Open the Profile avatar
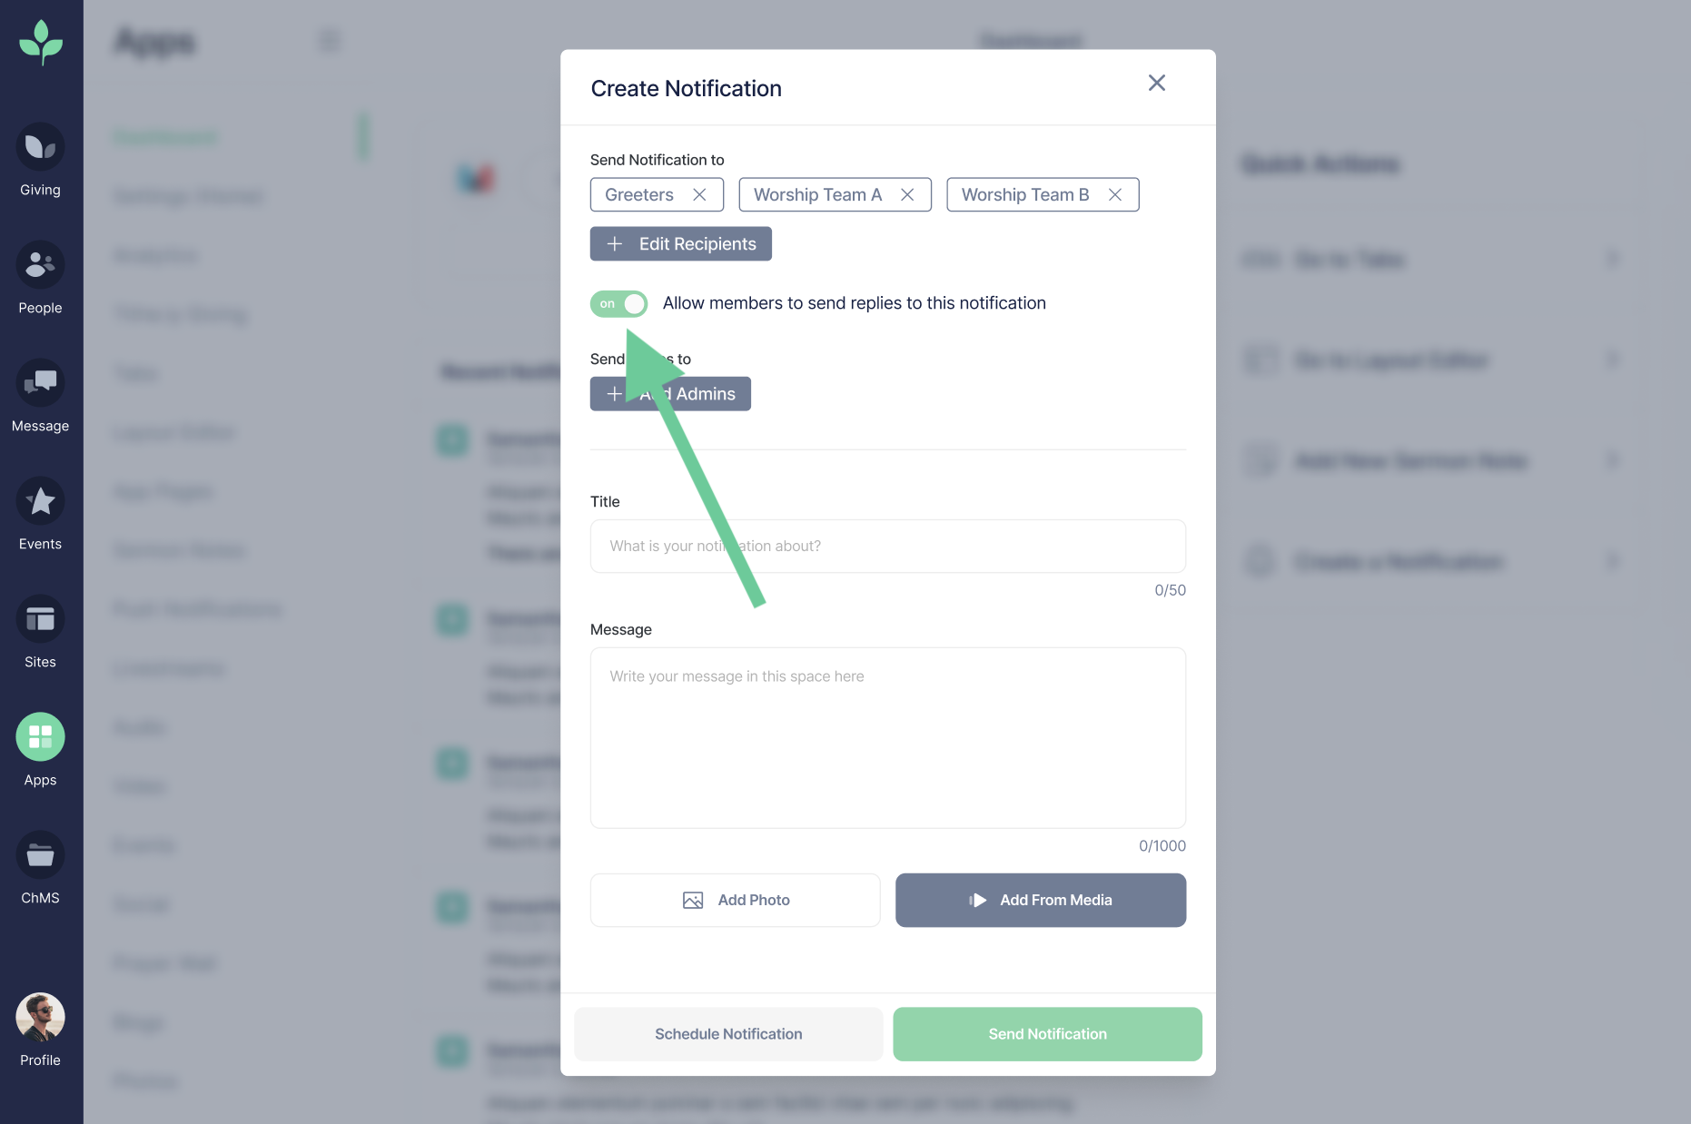Image resolution: width=1691 pixels, height=1124 pixels. (x=40, y=1017)
